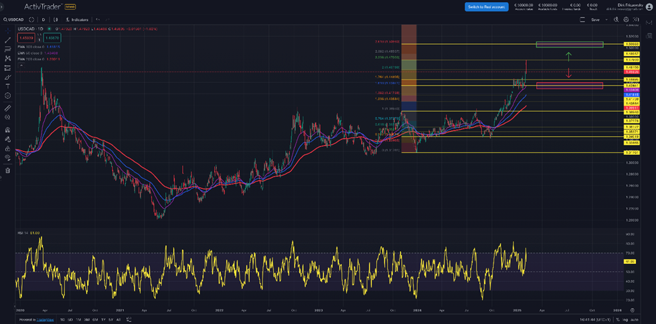
Task: Select the 1Y date range tab
Action: tap(103, 319)
